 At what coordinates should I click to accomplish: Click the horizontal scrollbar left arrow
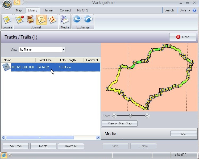[3, 137]
